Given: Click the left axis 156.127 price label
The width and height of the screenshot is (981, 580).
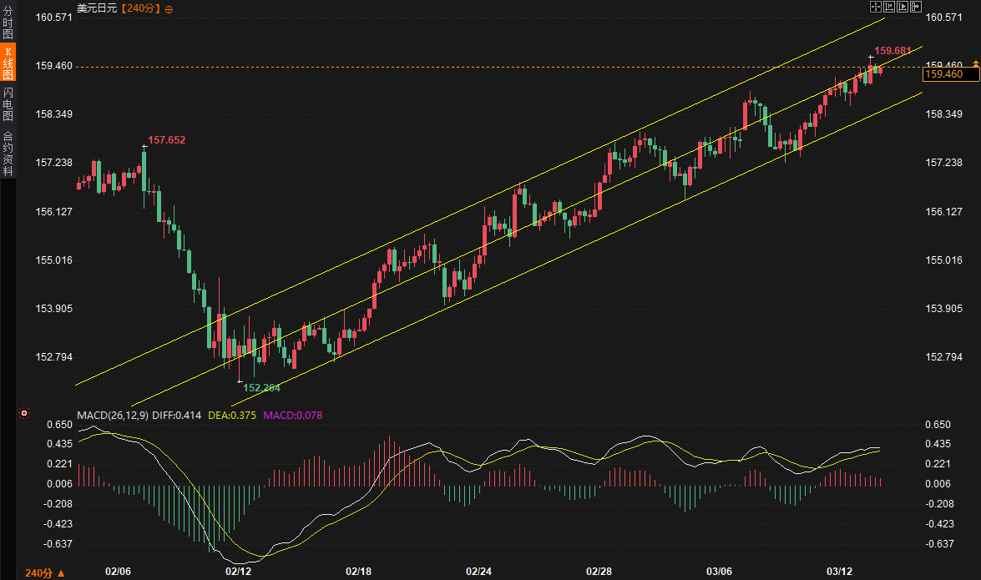Looking at the screenshot, I should (x=53, y=211).
